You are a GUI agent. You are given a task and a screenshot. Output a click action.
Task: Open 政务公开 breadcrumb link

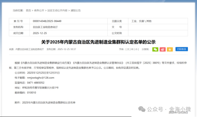39,10
